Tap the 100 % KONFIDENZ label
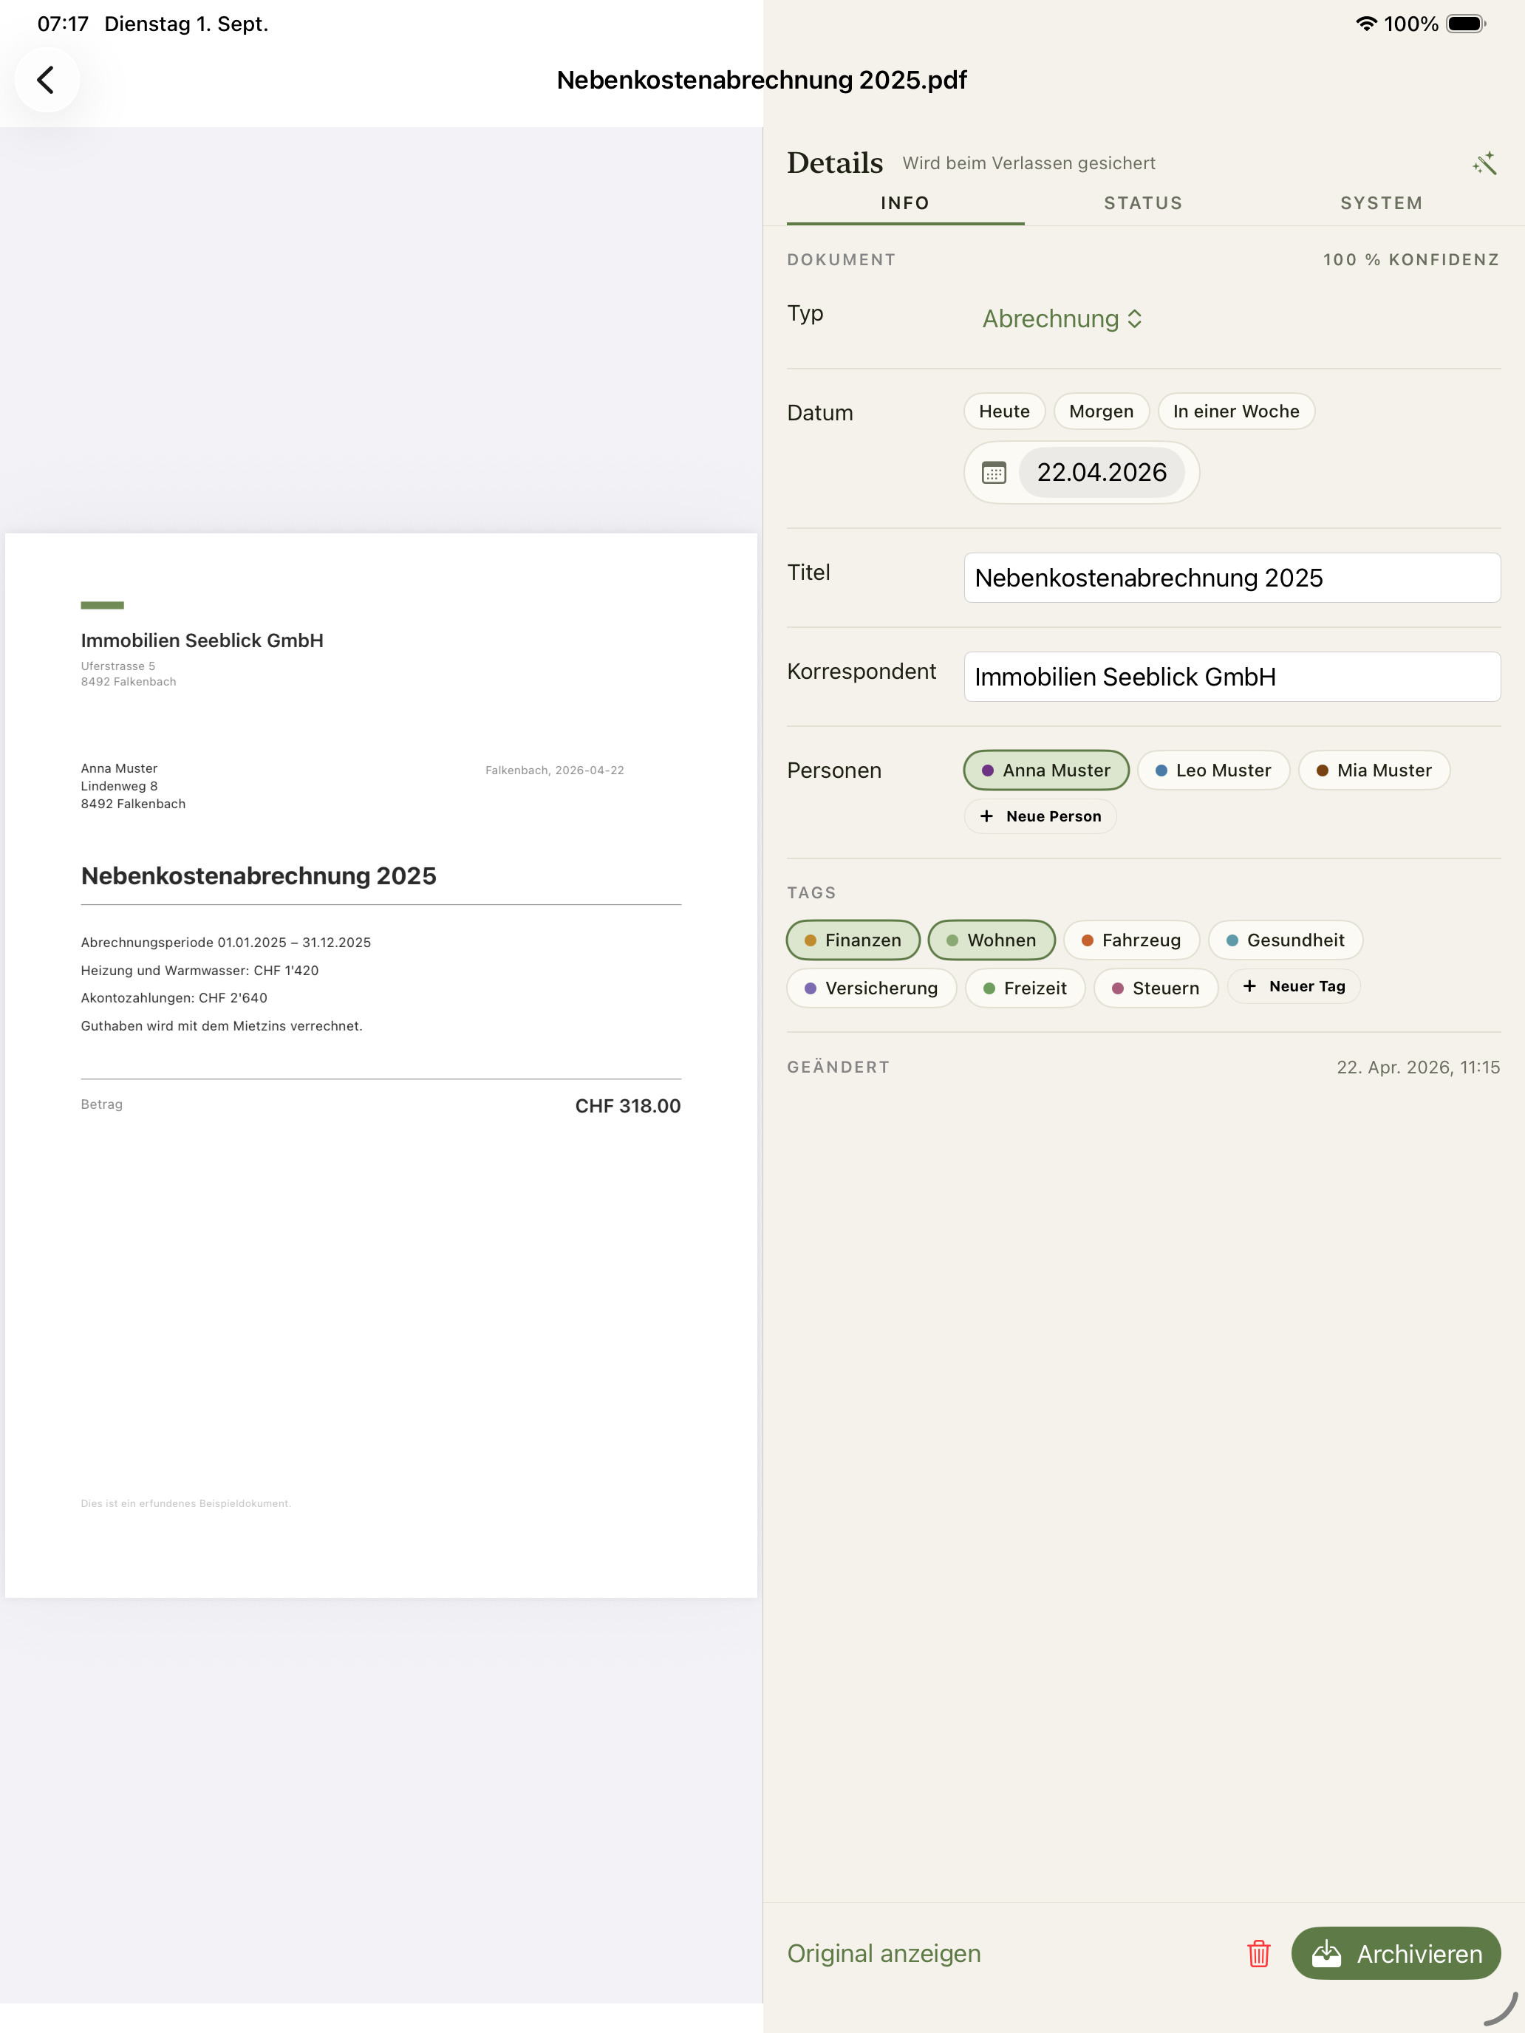The width and height of the screenshot is (1525, 2033). (1411, 259)
